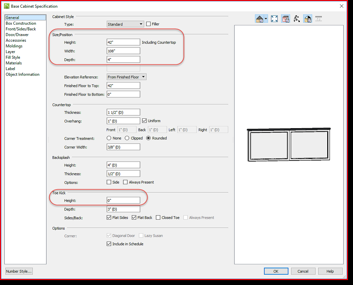Click the OK button

[x=276, y=271]
